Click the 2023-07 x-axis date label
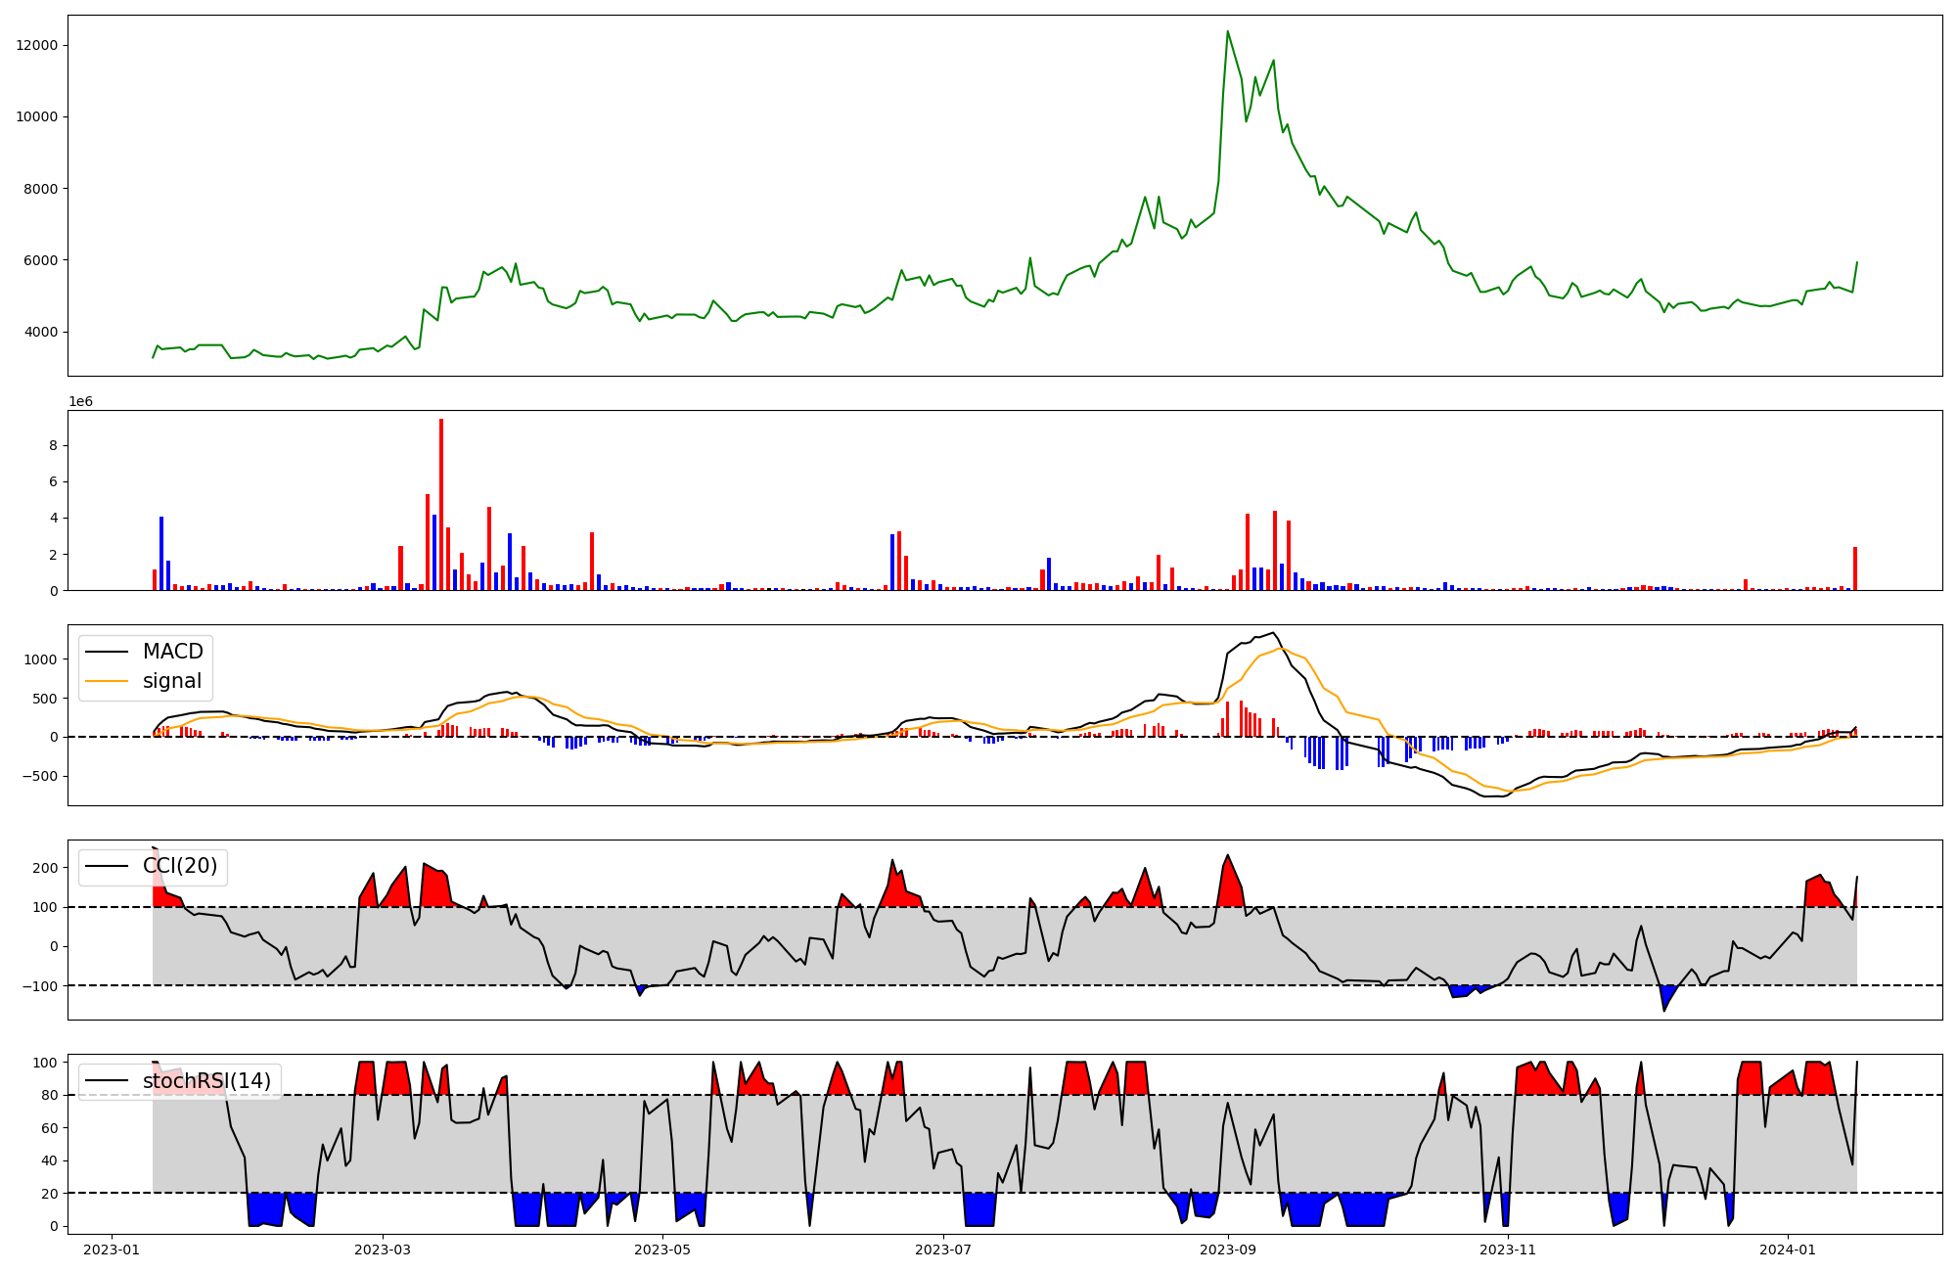This screenshot has width=1957, height=1272. 942,1249
